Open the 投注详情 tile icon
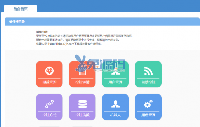The width and height of the screenshot is (200, 127). 82,71
